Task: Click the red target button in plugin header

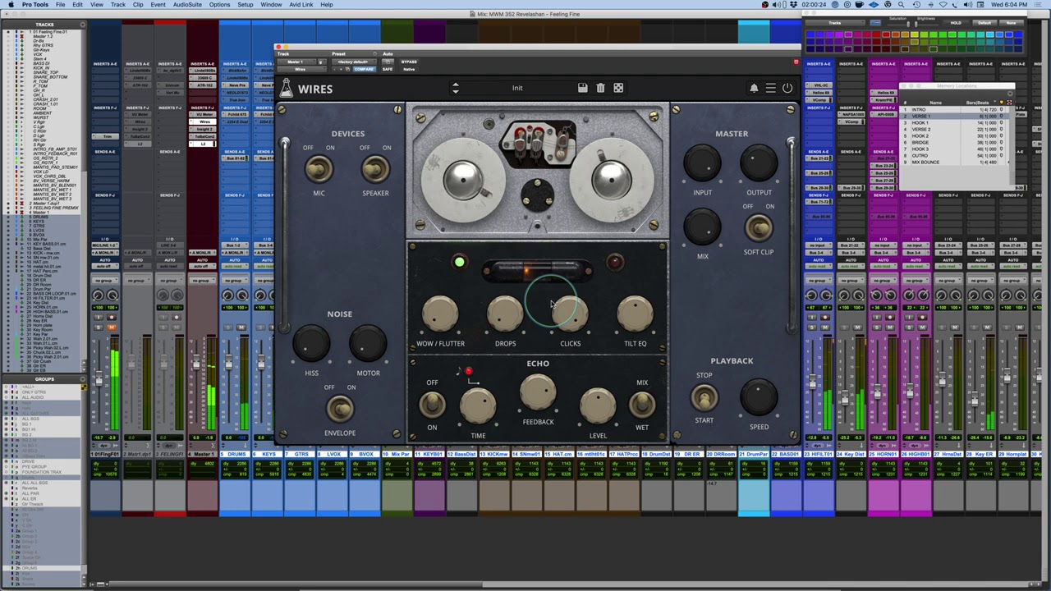Action: click(796, 62)
